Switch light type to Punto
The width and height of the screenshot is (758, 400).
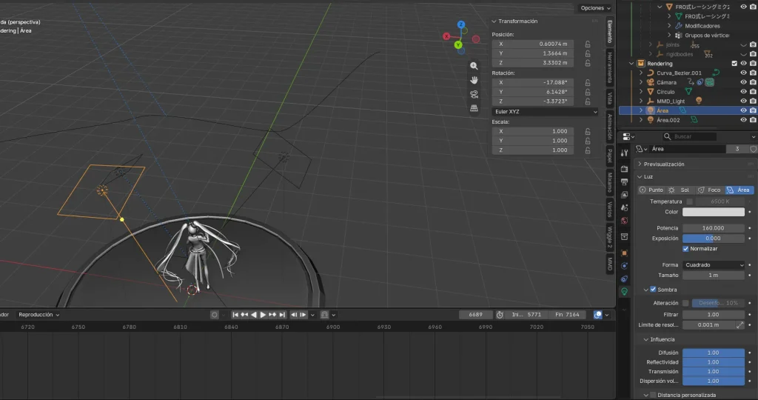pos(651,190)
